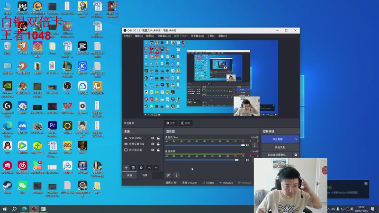Move source down with down arrow
The height and width of the screenshot is (213, 379).
[156, 168]
